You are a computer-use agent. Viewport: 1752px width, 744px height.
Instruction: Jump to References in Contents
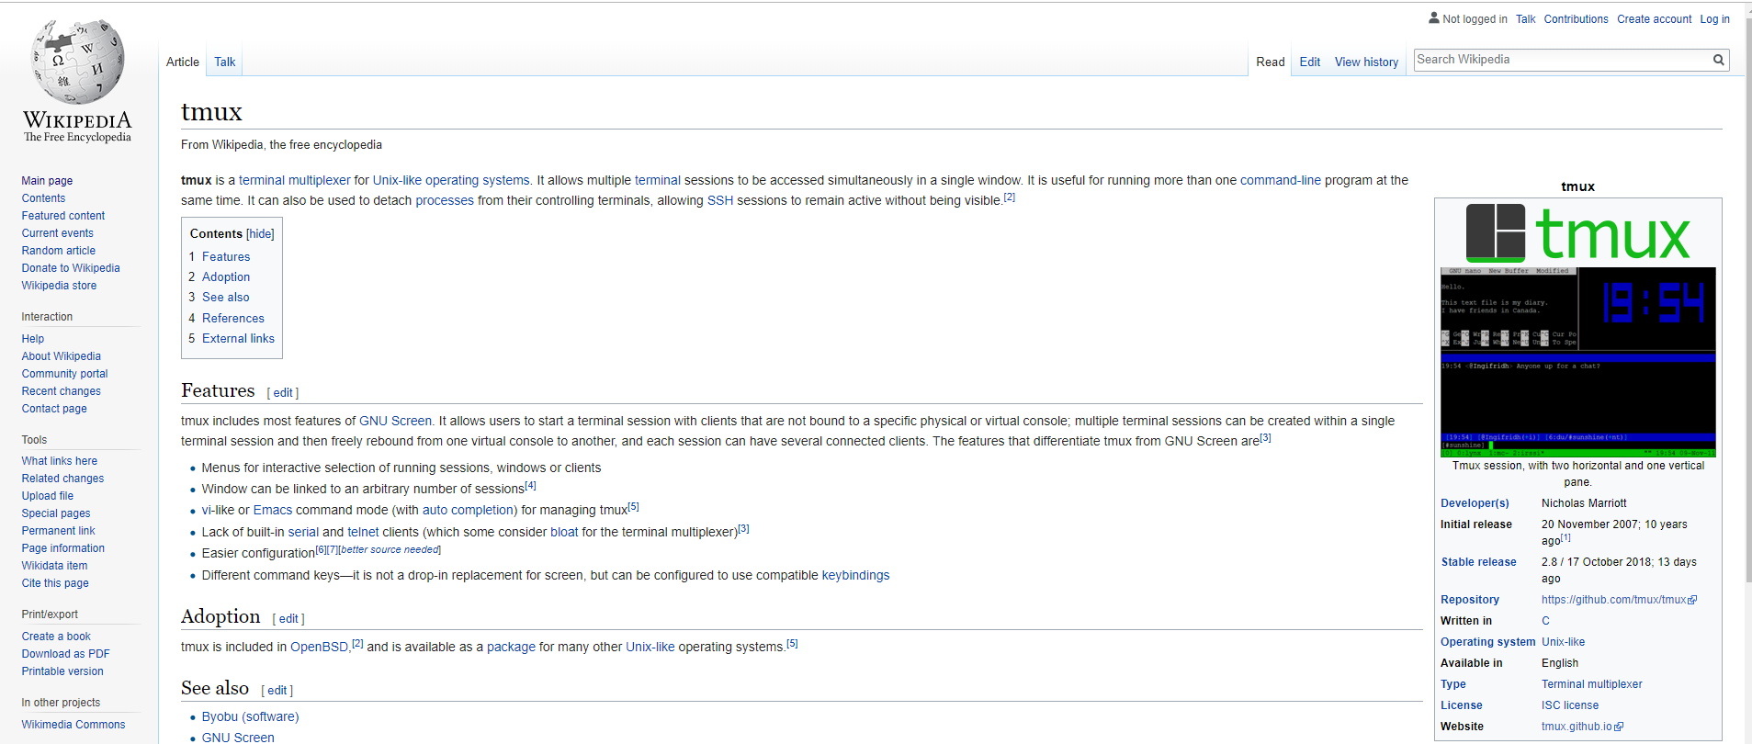233,319
